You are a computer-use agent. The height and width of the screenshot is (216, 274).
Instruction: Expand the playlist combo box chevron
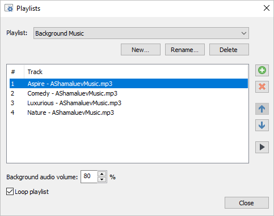click(244, 33)
